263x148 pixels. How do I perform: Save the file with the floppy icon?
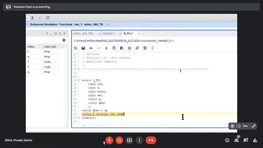[83, 48]
